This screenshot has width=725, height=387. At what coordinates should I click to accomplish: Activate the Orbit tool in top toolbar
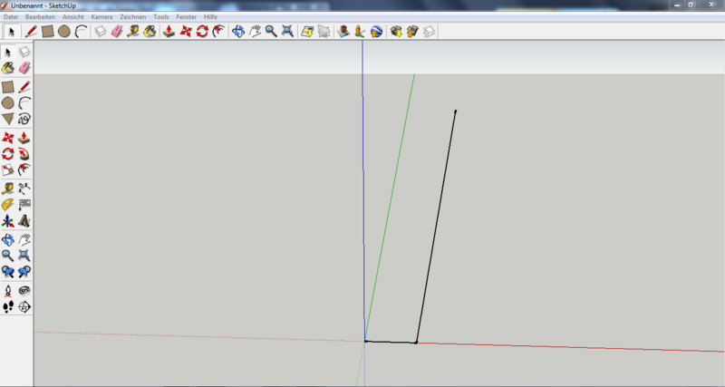coord(238,31)
